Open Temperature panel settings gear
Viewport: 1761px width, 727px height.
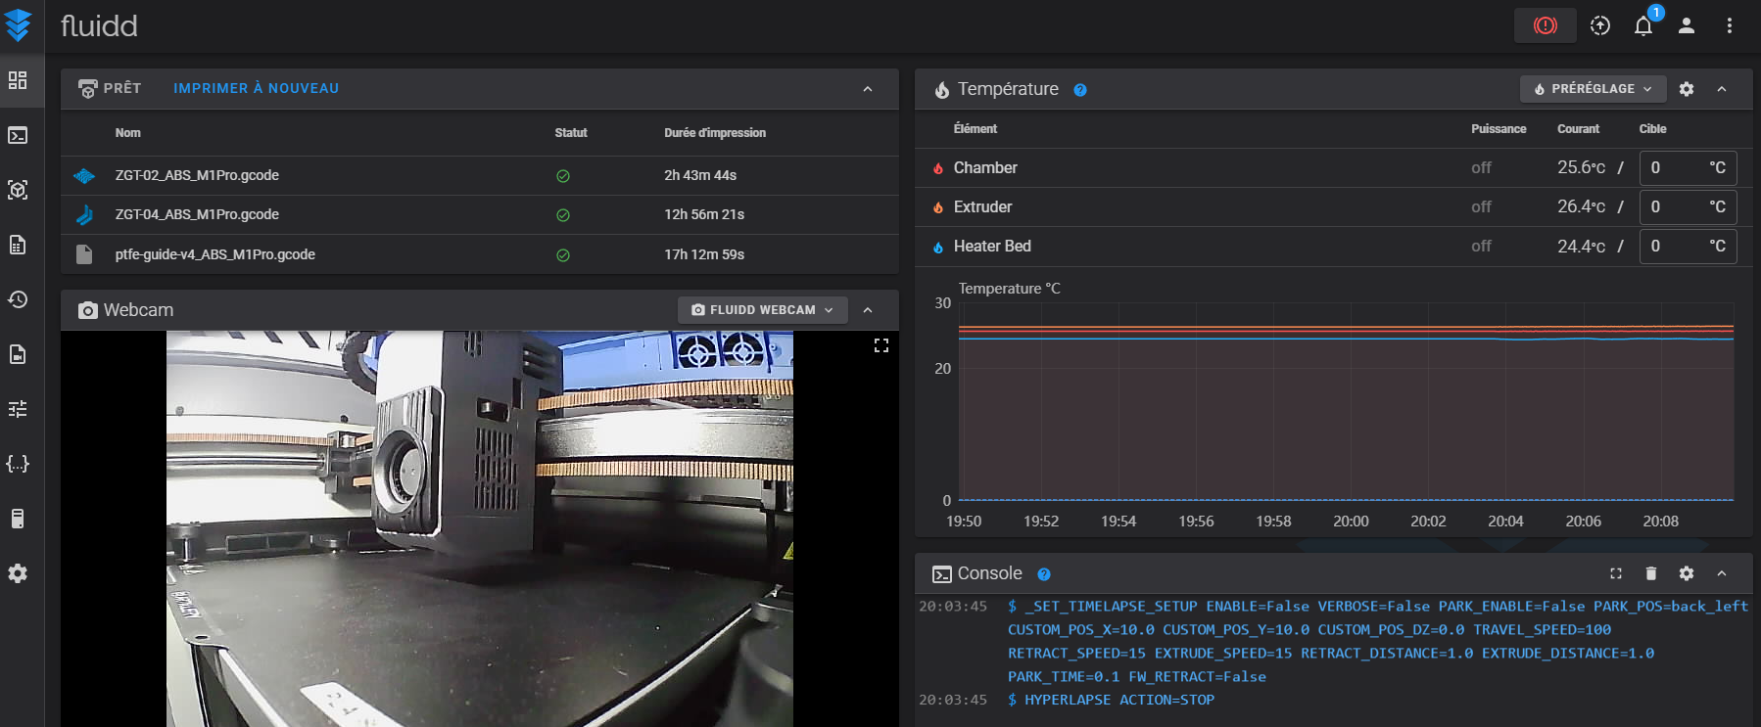[1687, 89]
